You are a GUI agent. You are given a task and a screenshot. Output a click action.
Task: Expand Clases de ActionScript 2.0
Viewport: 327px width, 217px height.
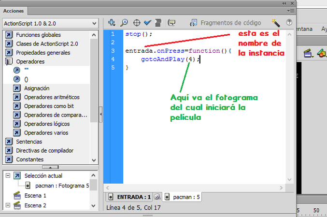42,43
